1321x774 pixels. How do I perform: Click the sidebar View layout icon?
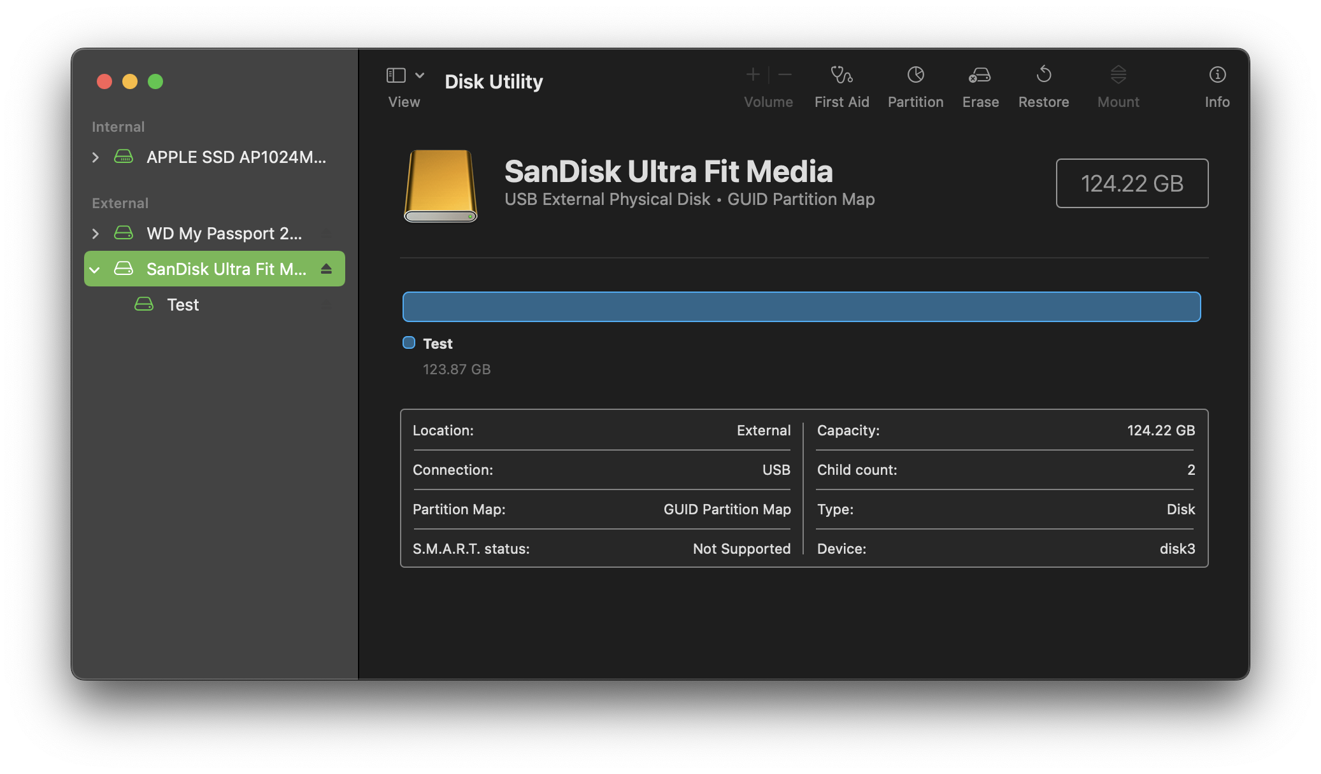click(396, 74)
